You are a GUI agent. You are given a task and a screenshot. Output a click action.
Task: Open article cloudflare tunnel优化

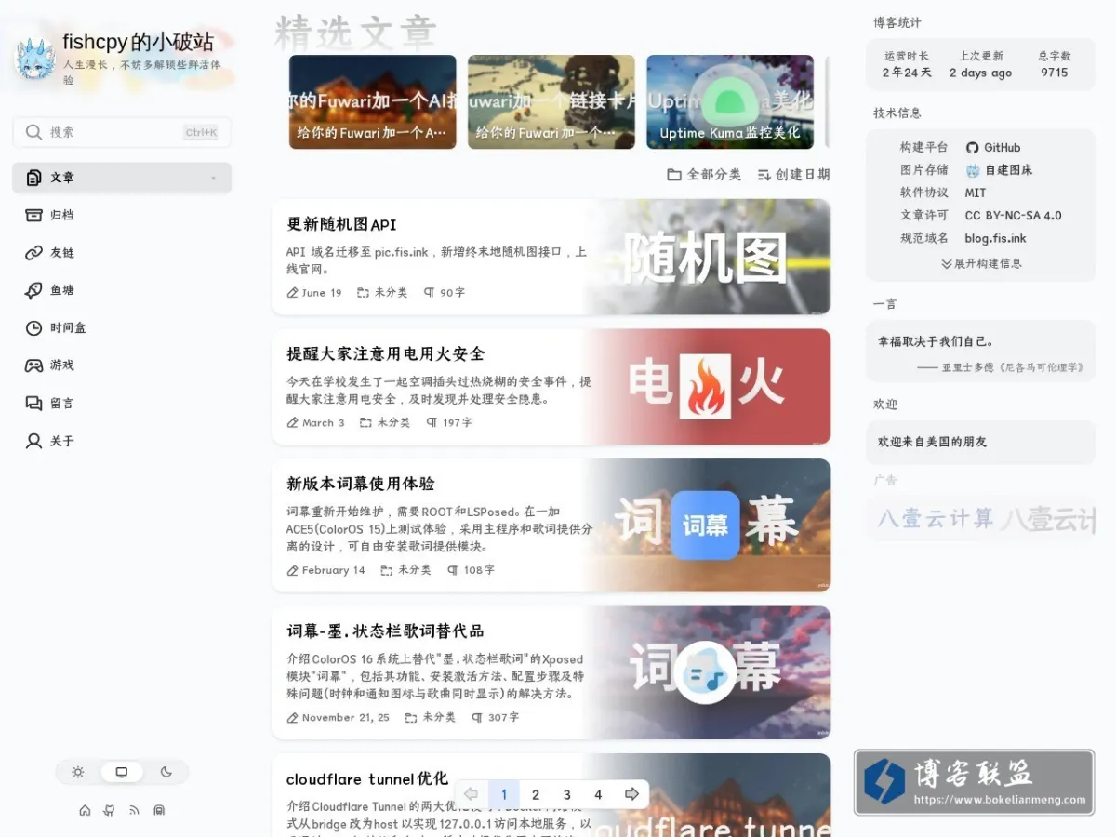point(367,779)
